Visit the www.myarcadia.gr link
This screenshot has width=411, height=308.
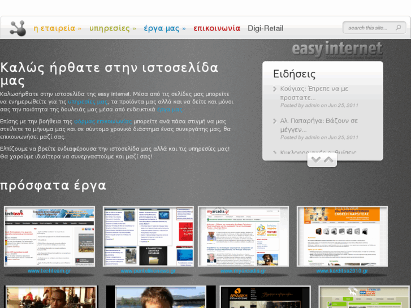pyautogui.click(x=243, y=271)
